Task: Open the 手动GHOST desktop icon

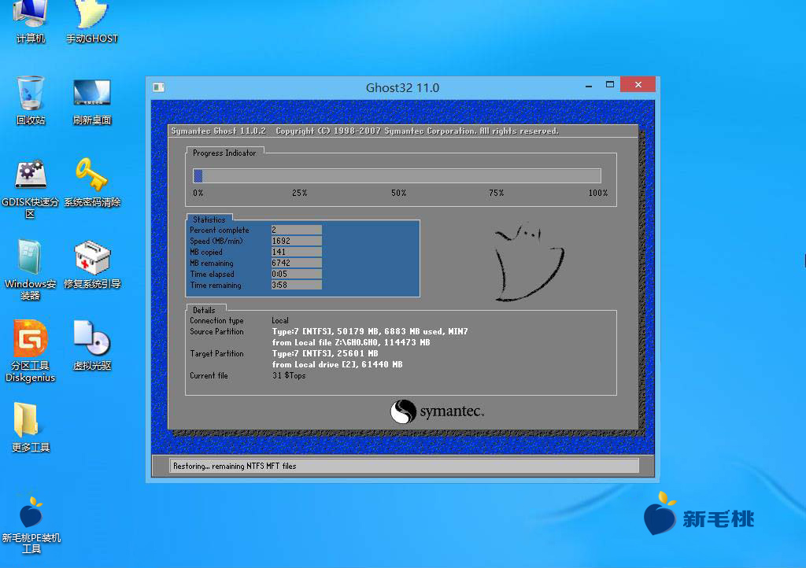Action: tap(92, 21)
